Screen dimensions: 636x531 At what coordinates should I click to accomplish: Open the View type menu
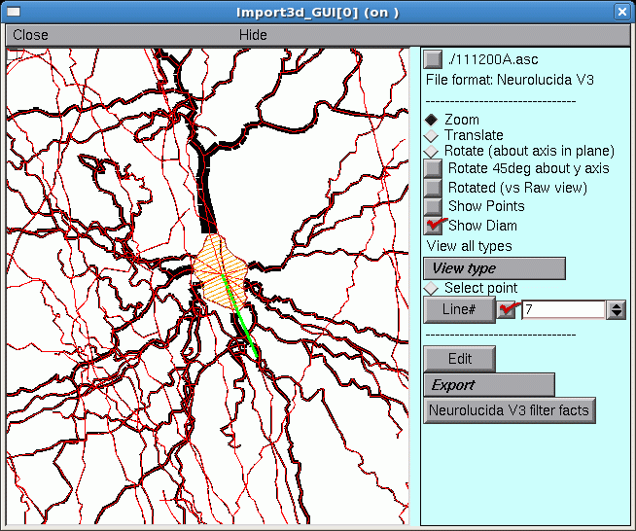pyautogui.click(x=495, y=268)
